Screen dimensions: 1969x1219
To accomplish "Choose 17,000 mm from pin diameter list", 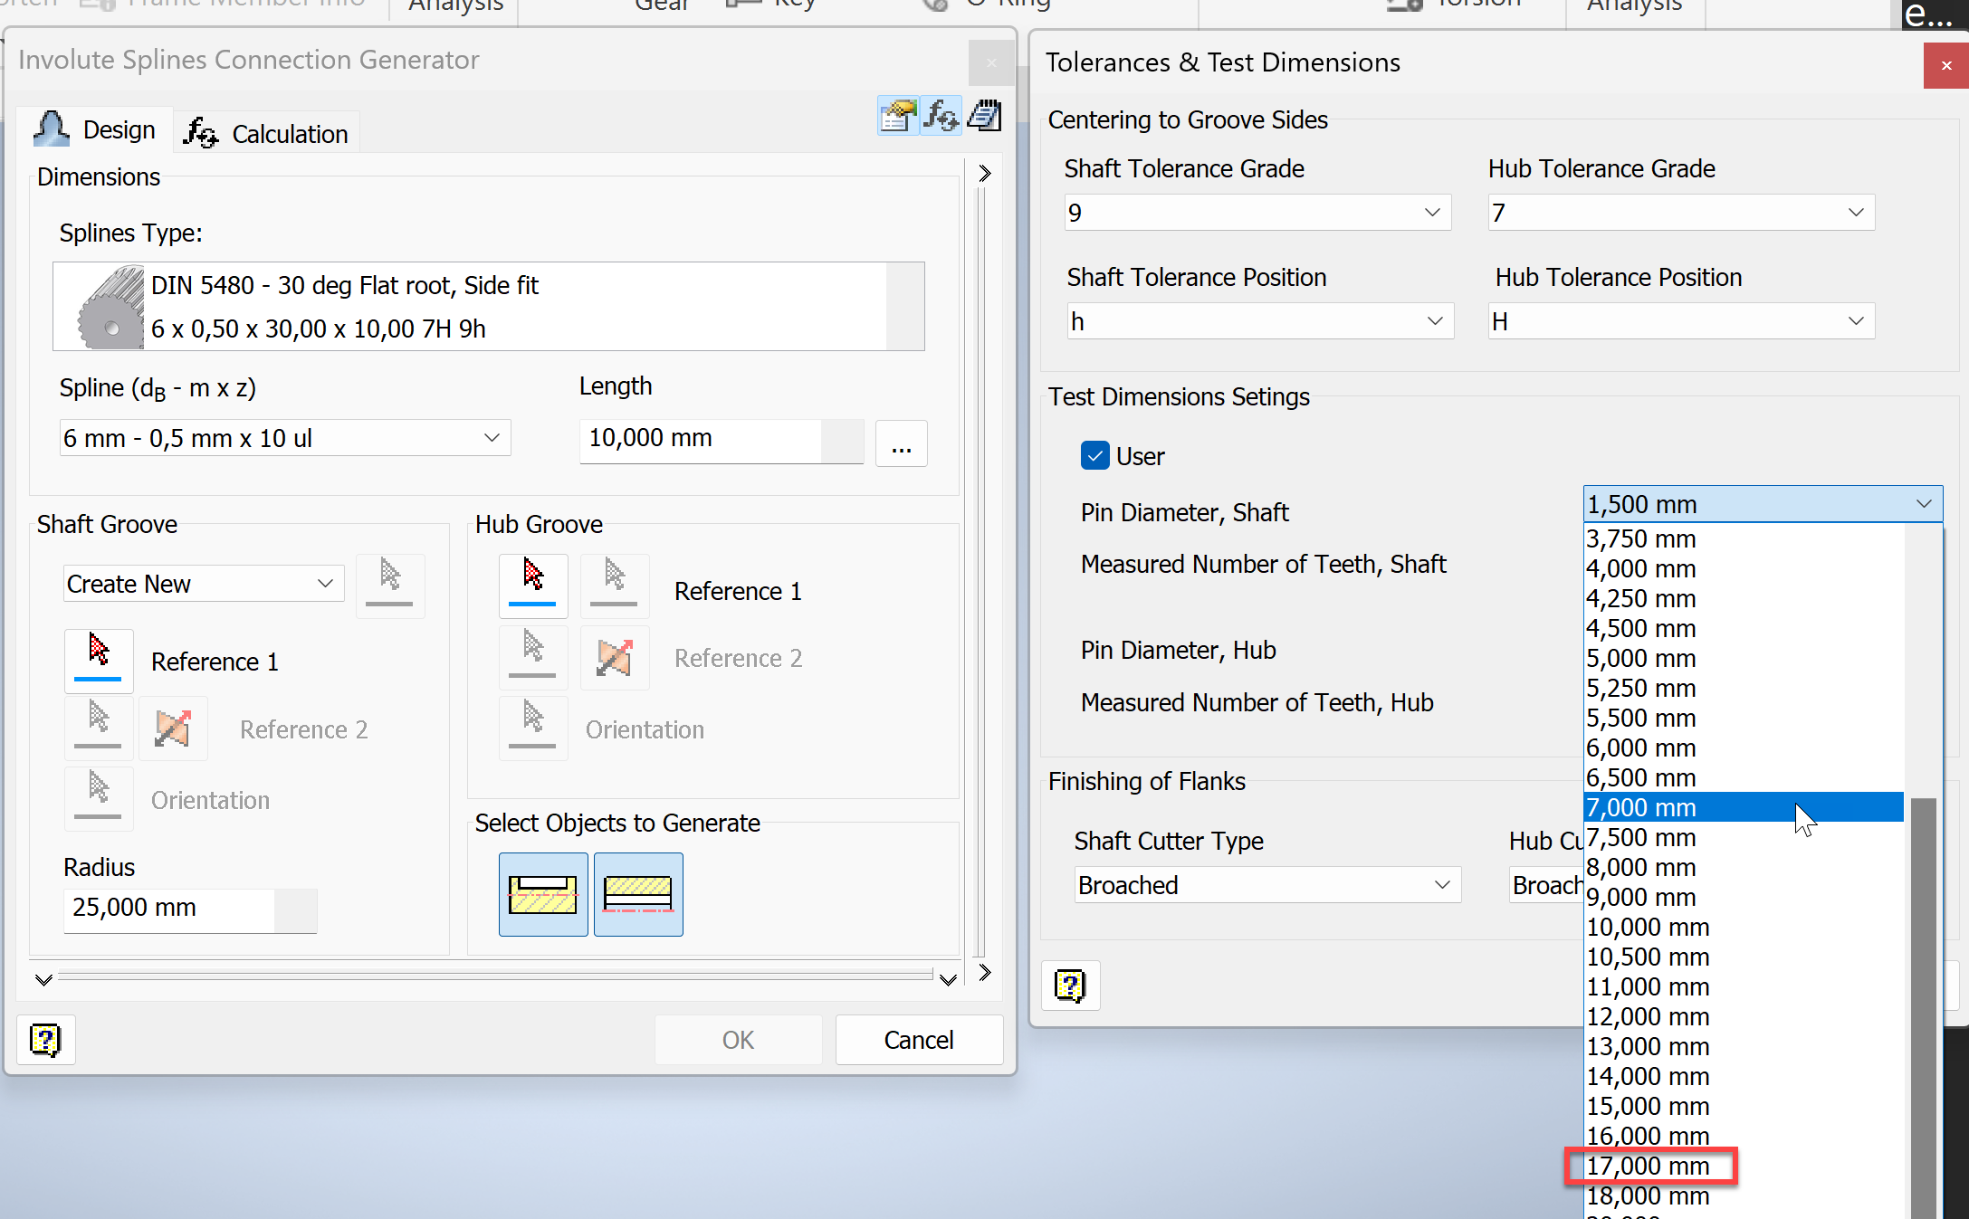I will (1649, 1166).
